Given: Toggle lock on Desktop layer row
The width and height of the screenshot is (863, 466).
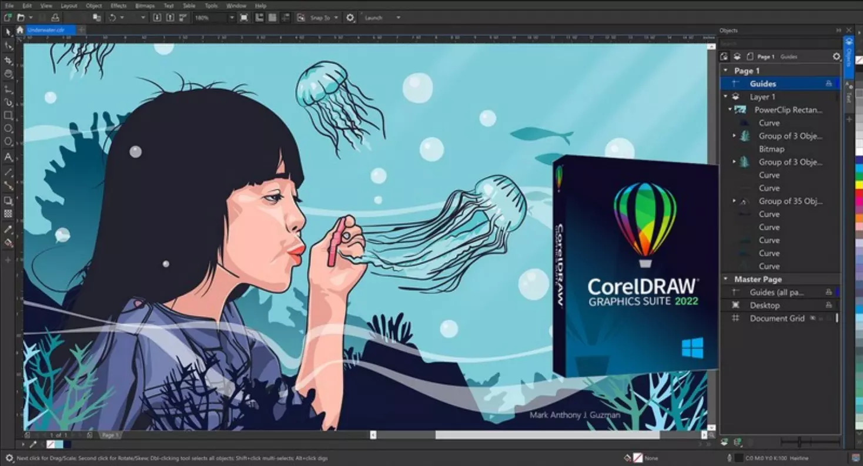Looking at the screenshot, I should [828, 305].
